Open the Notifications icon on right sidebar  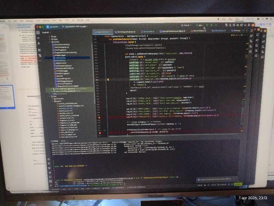pos(252,30)
